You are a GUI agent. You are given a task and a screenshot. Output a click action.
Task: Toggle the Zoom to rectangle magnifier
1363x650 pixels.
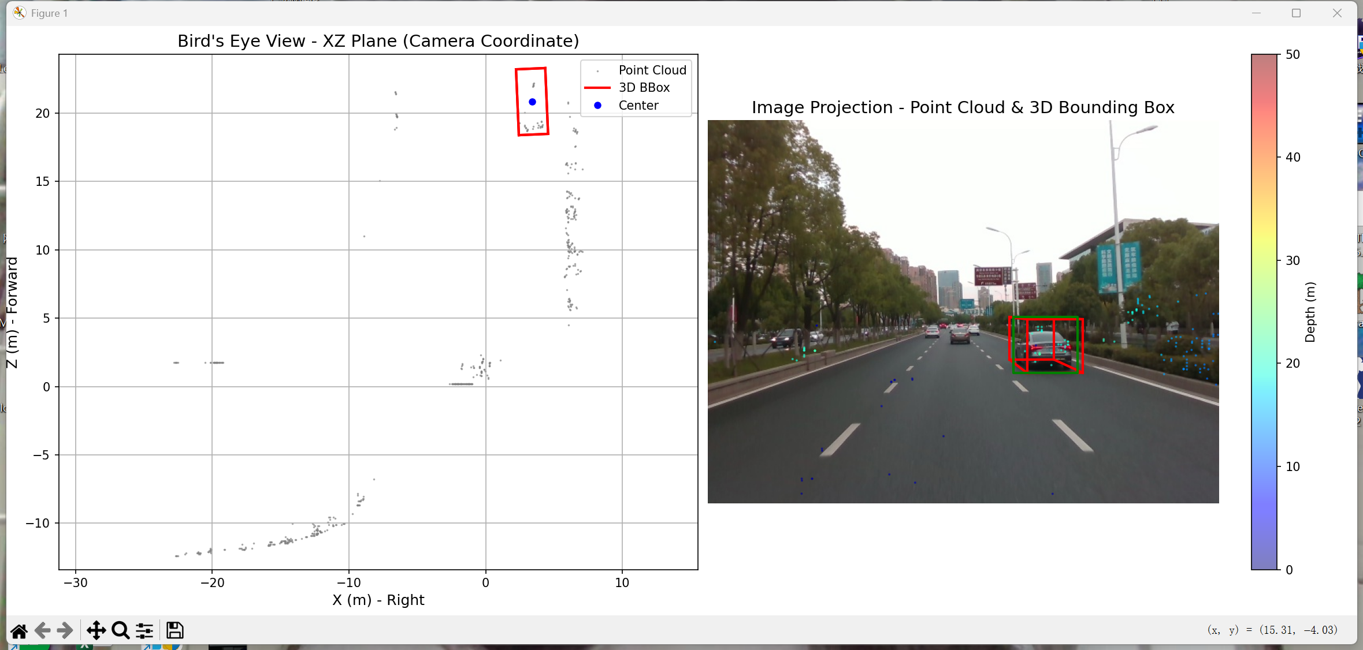click(x=120, y=630)
